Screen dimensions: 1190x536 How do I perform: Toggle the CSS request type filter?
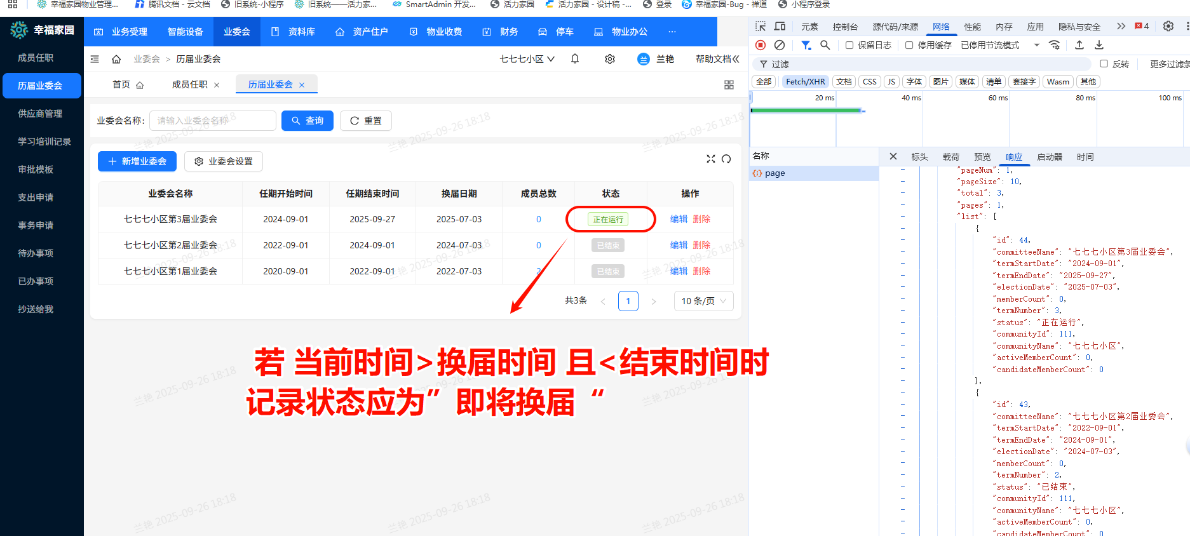pos(870,81)
